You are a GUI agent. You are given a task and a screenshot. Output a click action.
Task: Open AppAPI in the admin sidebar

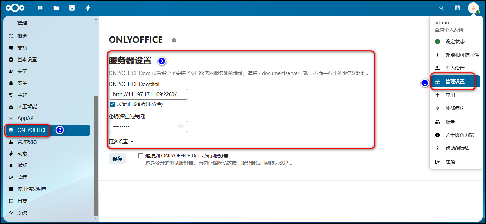[x=48, y=118]
